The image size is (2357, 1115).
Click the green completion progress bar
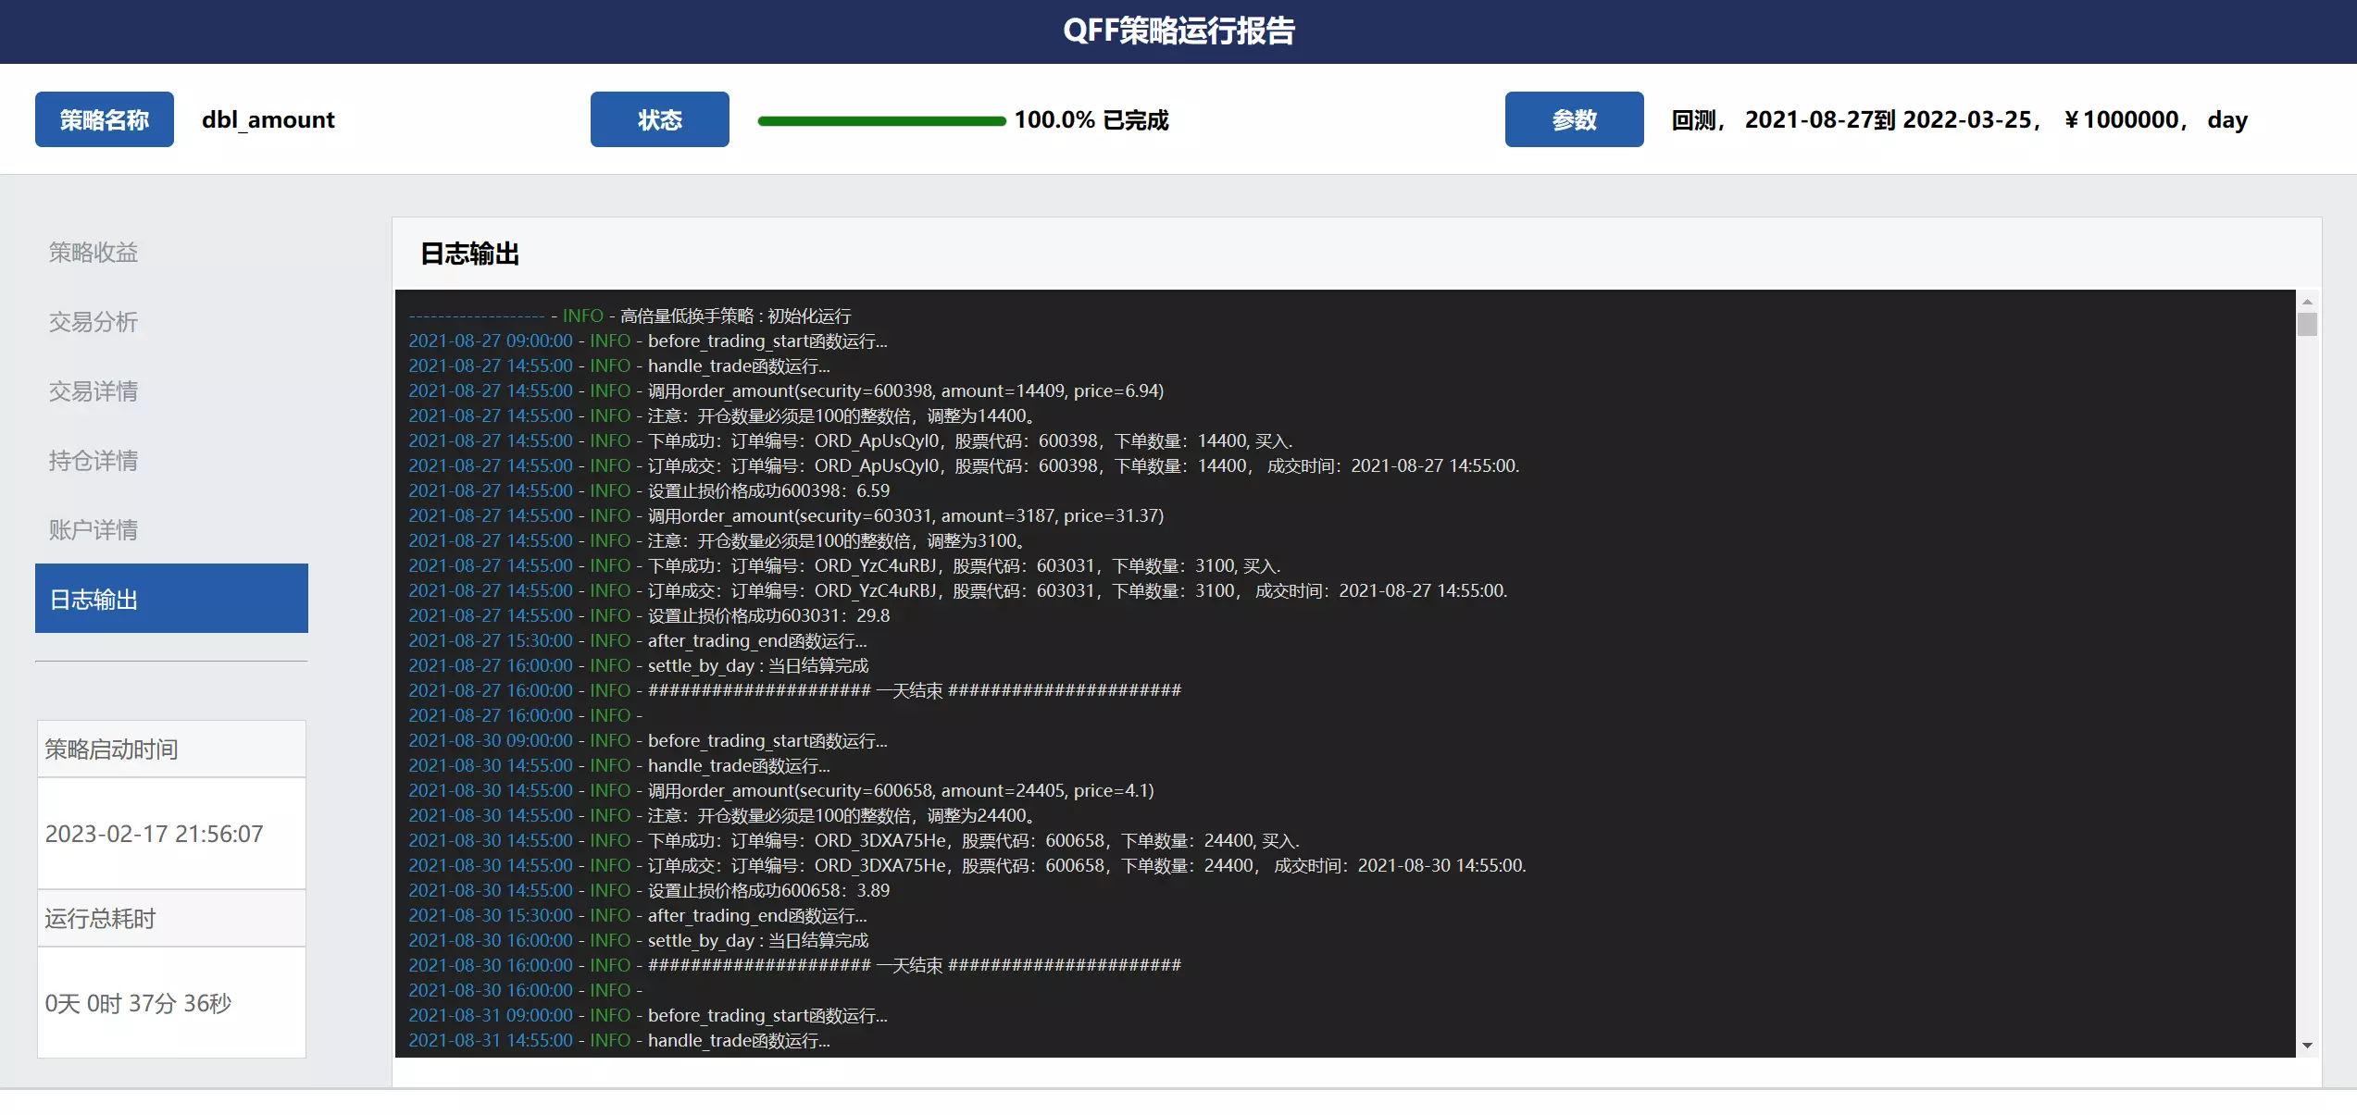[x=881, y=120]
